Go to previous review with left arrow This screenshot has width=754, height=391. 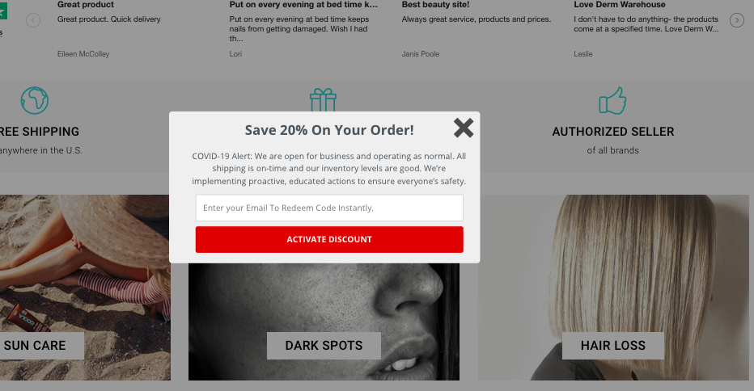click(x=33, y=20)
